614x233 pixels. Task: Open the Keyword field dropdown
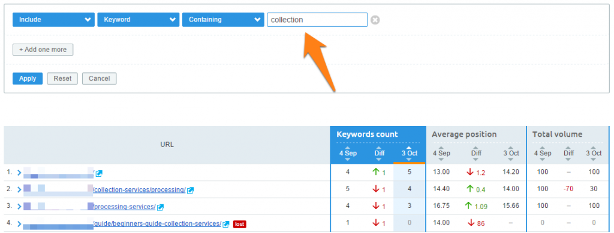click(139, 20)
